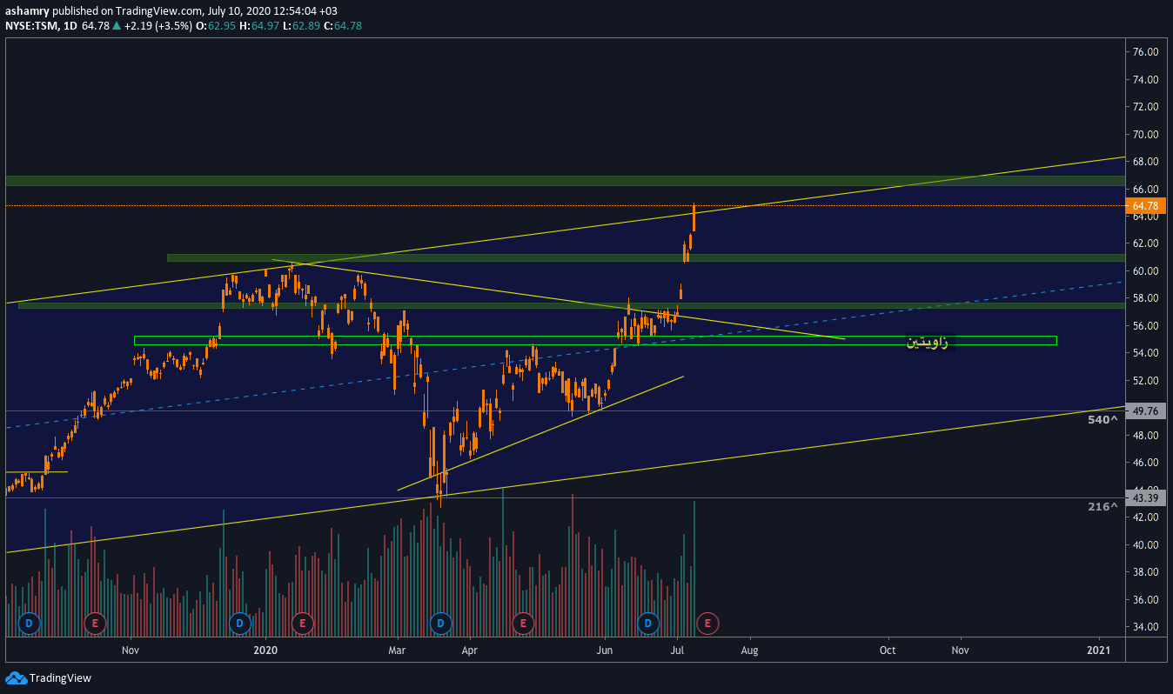Open the earliest dividend D marker near October 2019

tap(29, 623)
